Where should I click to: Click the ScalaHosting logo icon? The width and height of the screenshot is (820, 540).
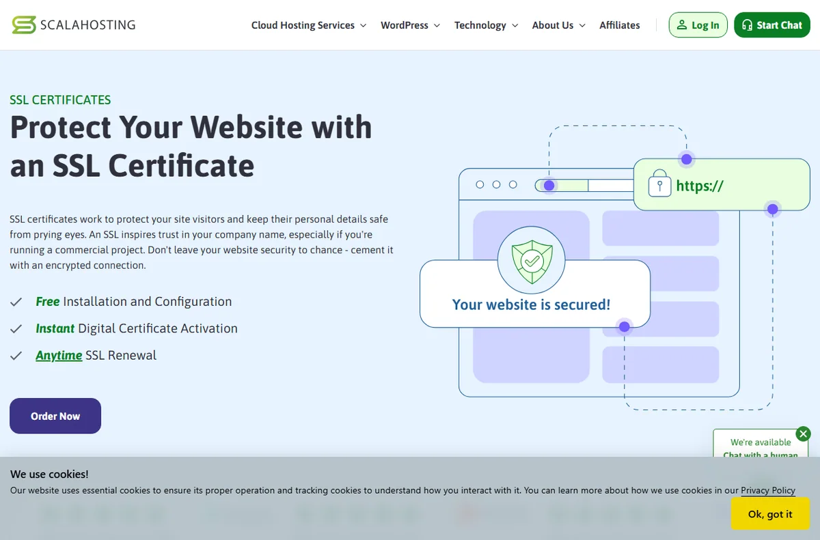(24, 25)
